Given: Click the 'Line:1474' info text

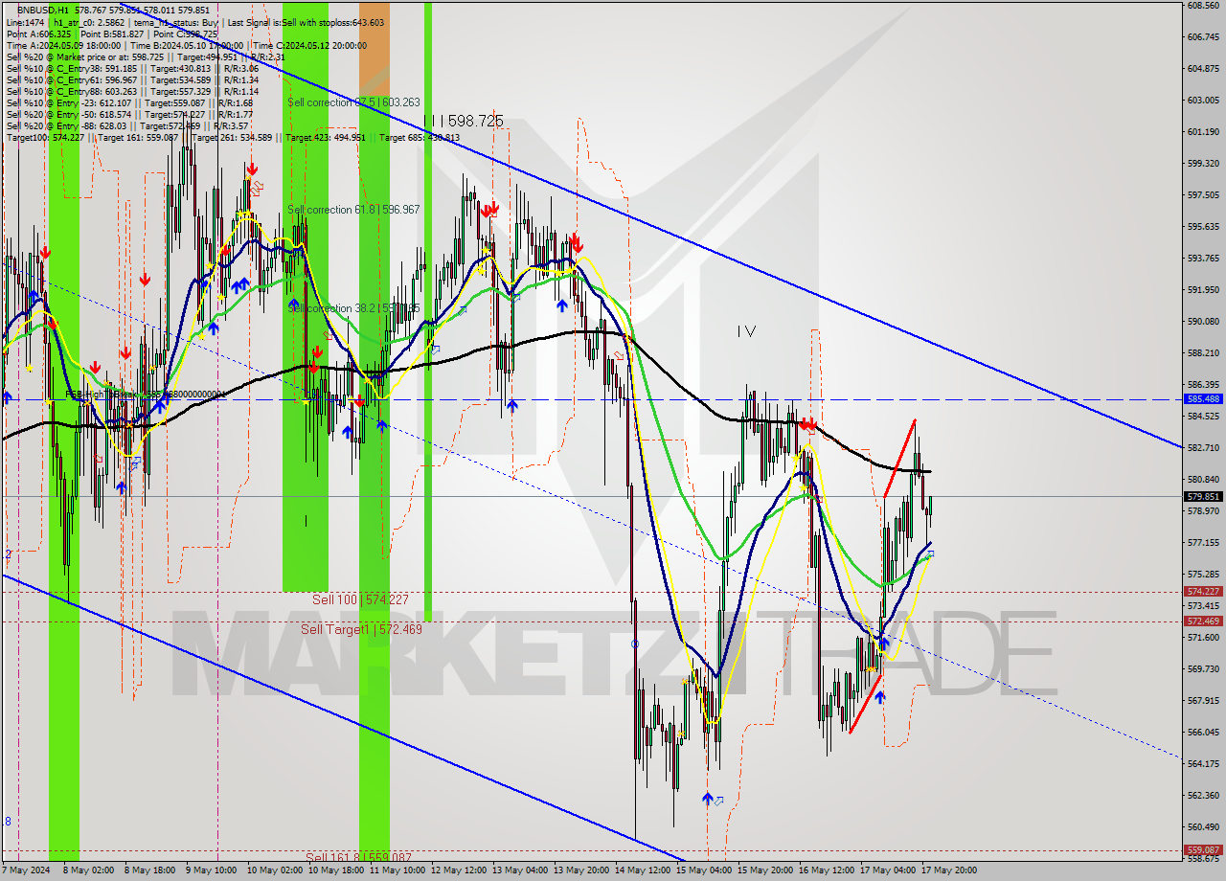Looking at the screenshot, I should (25, 22).
